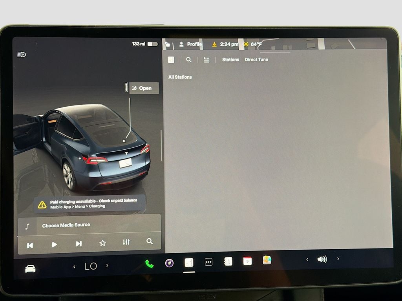Tap the volume down chevron
The image size is (402, 301).
pyautogui.click(x=307, y=259)
